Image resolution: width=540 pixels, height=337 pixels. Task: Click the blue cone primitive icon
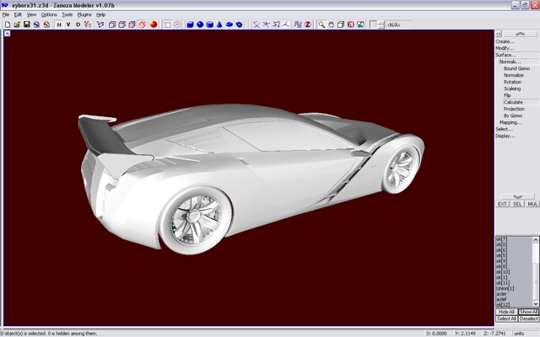(x=220, y=24)
